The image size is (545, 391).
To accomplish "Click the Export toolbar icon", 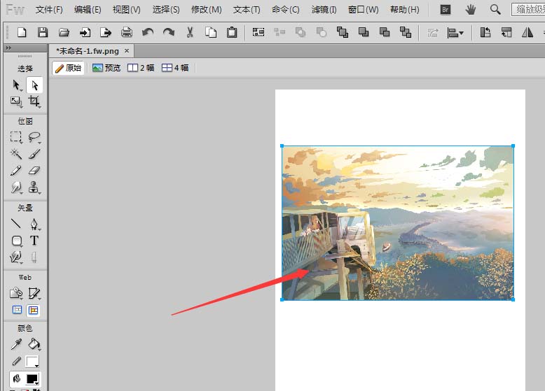I will point(106,32).
